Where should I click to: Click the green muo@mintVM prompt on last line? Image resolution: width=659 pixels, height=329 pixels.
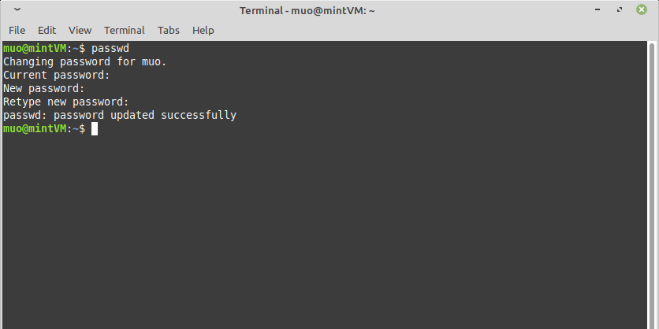click(36, 129)
